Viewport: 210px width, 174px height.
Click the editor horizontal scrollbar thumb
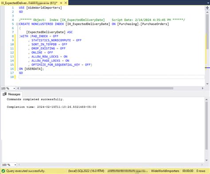point(97,88)
